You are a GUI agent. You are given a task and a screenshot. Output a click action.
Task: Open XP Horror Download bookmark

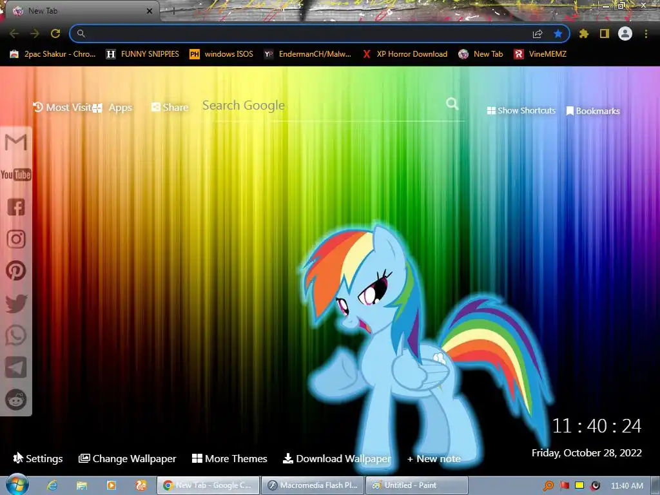coord(405,54)
